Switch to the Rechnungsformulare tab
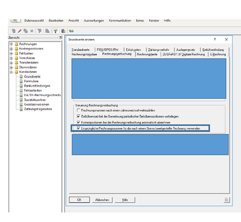This screenshot has height=222, width=241. [84, 54]
